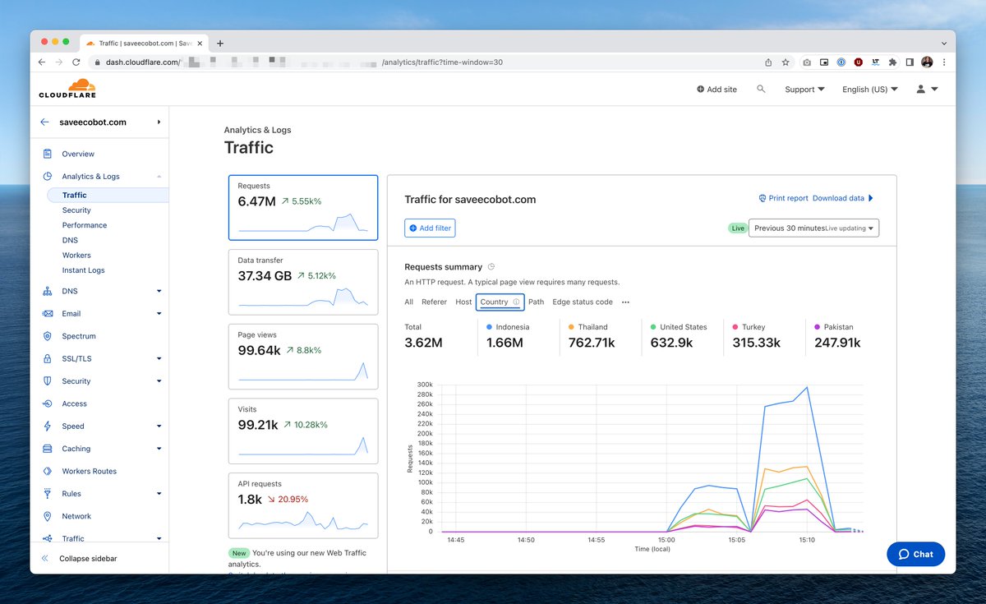The image size is (986, 604).
Task: Click the Thailand orange legend dot
Action: pyautogui.click(x=571, y=327)
